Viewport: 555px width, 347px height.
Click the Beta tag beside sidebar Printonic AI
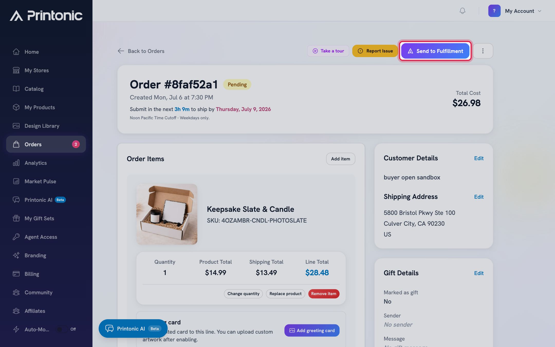click(x=60, y=200)
